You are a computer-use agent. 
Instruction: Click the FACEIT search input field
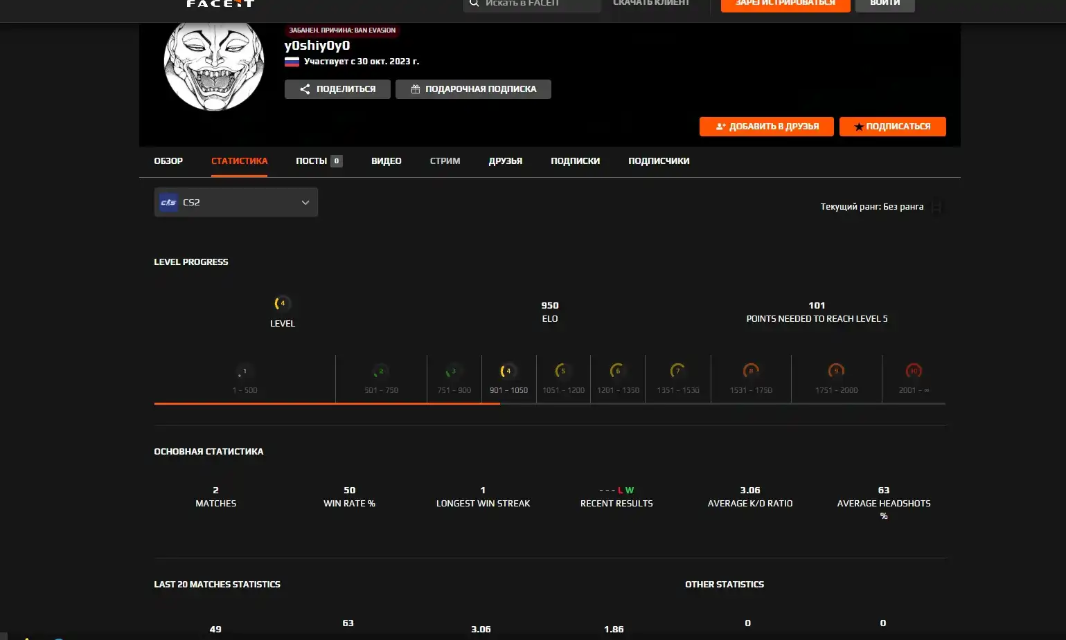click(x=533, y=3)
